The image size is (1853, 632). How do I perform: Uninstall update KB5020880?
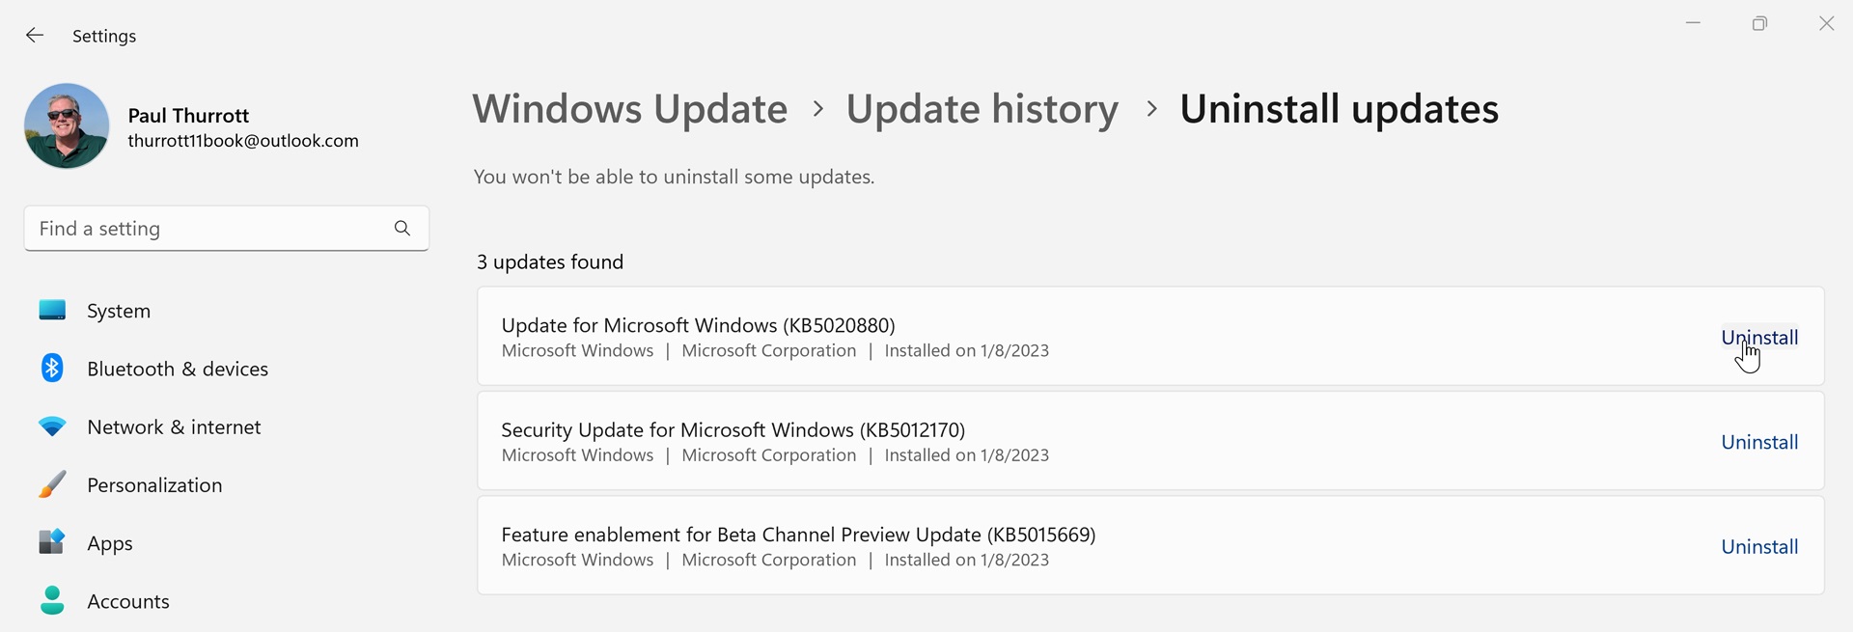(x=1759, y=337)
